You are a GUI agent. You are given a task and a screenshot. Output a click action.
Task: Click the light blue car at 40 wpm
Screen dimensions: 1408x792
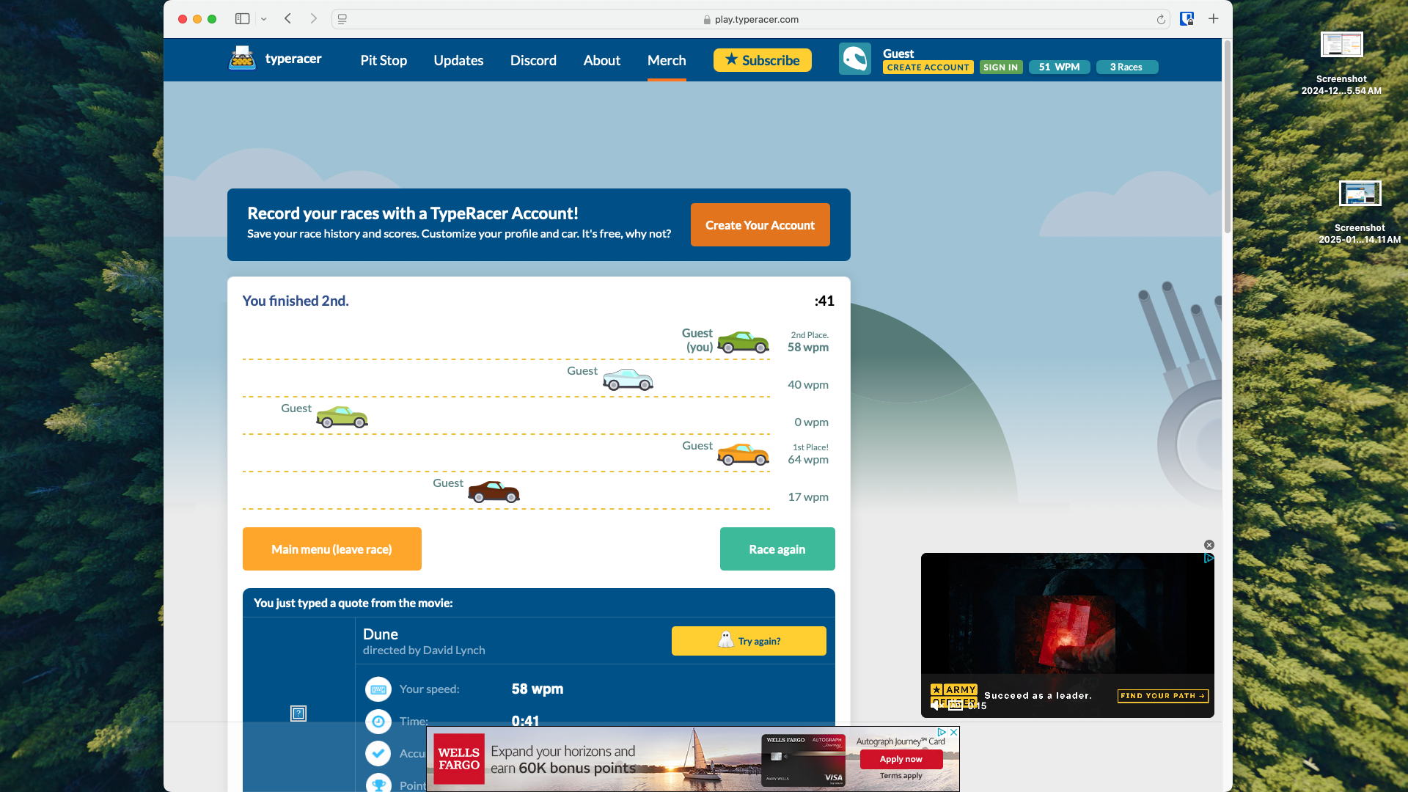click(x=628, y=379)
